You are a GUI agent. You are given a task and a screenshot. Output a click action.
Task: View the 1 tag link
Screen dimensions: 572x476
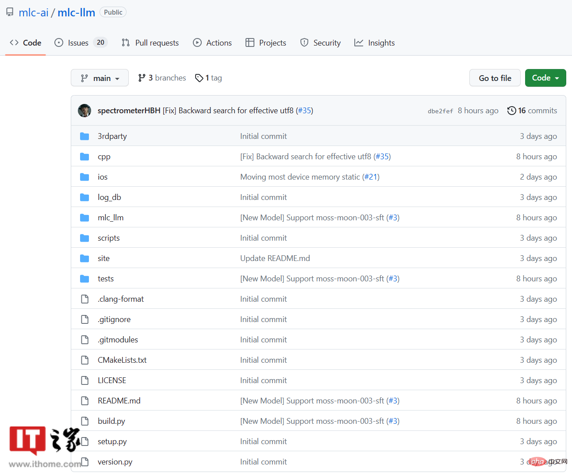pos(208,78)
